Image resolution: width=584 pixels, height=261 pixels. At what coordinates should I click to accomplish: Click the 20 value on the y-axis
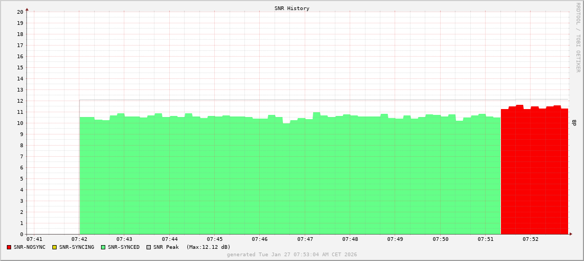[20, 12]
